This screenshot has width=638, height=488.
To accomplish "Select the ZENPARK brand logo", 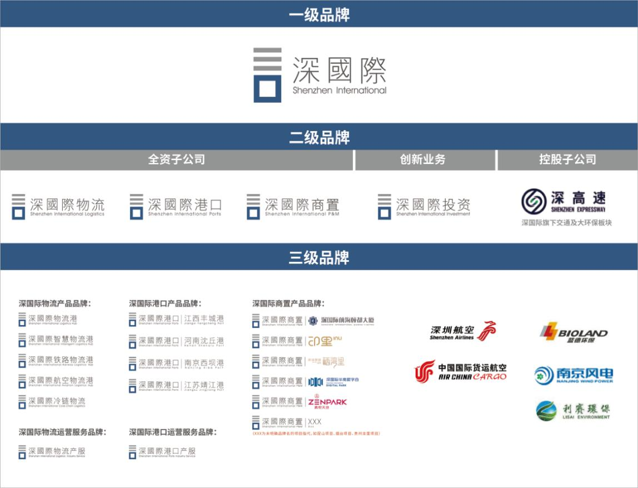I will 328,401.
